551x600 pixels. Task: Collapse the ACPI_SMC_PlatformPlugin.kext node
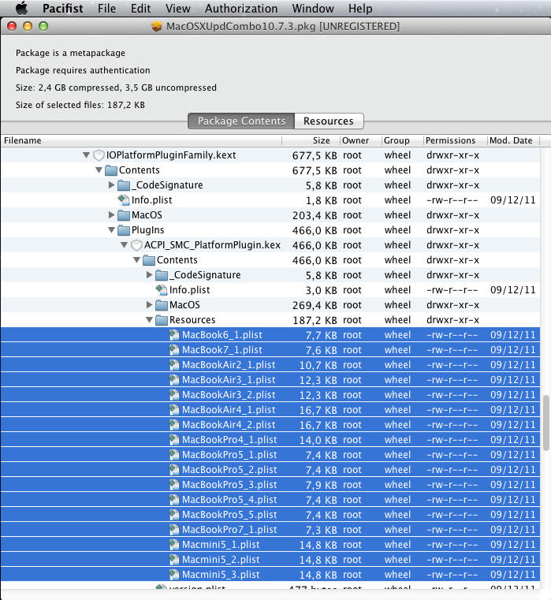pos(124,245)
